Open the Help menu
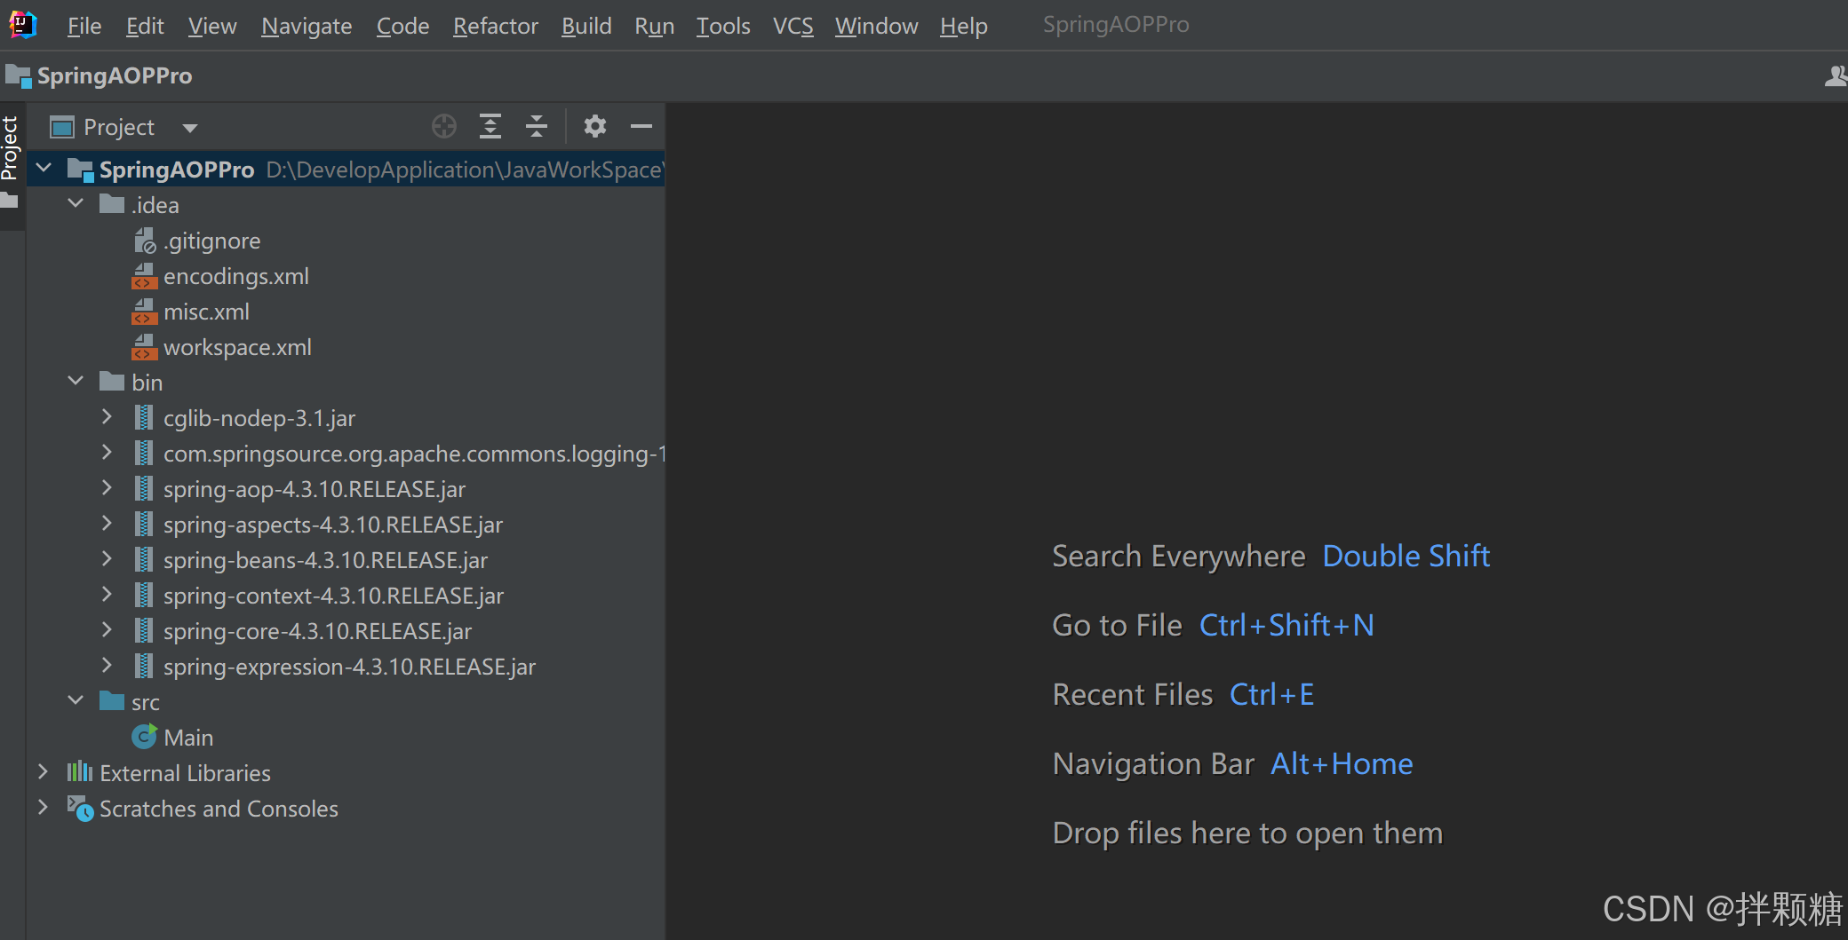Viewport: 1848px width, 940px height. click(x=964, y=27)
